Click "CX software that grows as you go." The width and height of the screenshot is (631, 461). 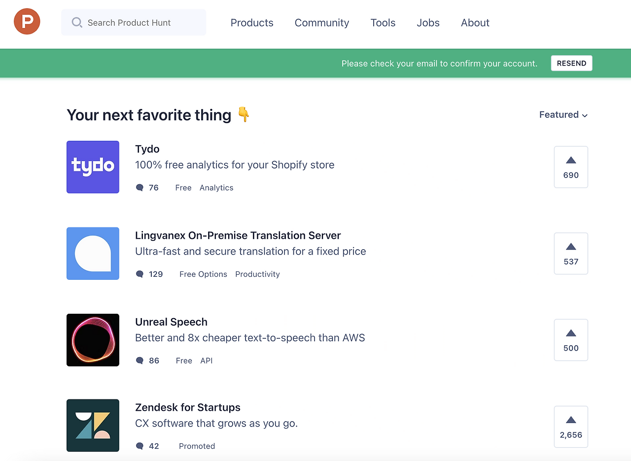[x=216, y=423]
